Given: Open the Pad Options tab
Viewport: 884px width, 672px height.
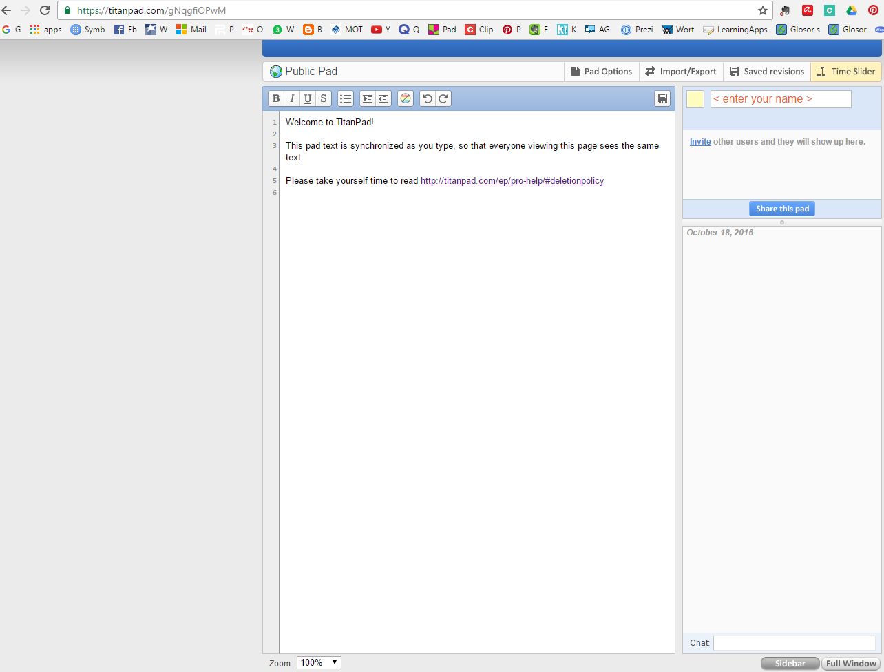Looking at the screenshot, I should point(601,72).
